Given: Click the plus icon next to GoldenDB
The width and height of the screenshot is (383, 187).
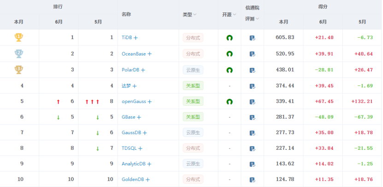Looking at the screenshot, I should tap(147, 180).
